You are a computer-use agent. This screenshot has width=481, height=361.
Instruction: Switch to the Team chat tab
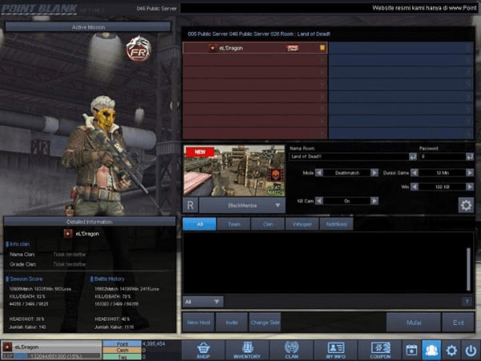pos(232,225)
